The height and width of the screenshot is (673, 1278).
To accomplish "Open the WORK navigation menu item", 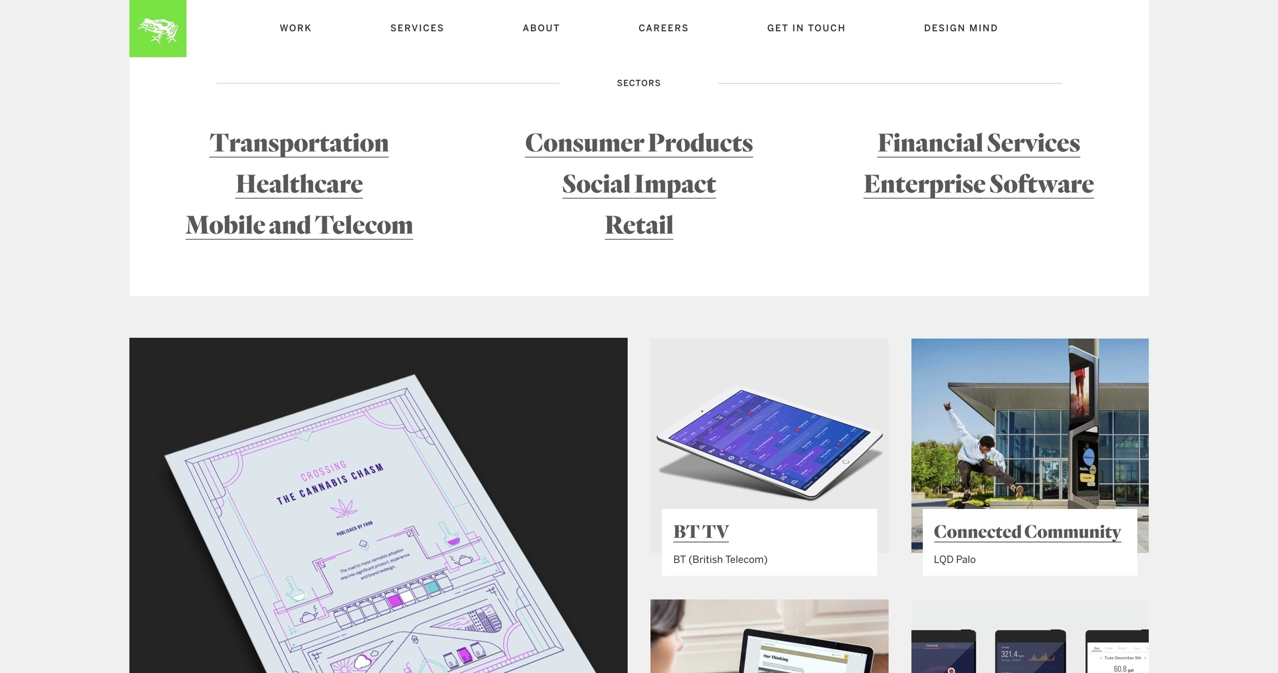I will click(x=295, y=27).
